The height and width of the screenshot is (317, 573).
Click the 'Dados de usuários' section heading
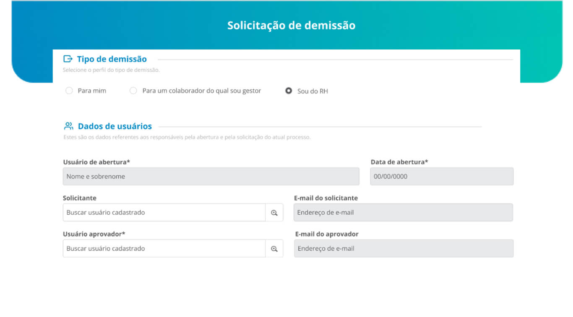click(115, 126)
